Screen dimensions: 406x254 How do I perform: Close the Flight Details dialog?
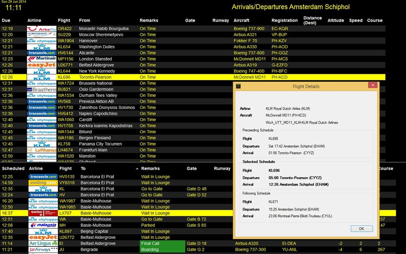click(x=372, y=85)
